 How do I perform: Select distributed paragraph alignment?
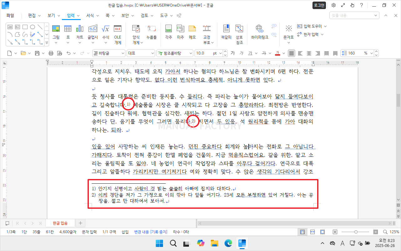[x=327, y=53]
